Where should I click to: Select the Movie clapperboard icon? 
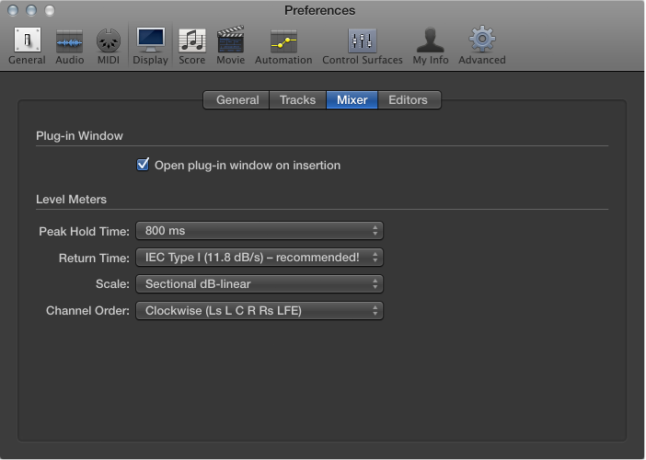(231, 40)
